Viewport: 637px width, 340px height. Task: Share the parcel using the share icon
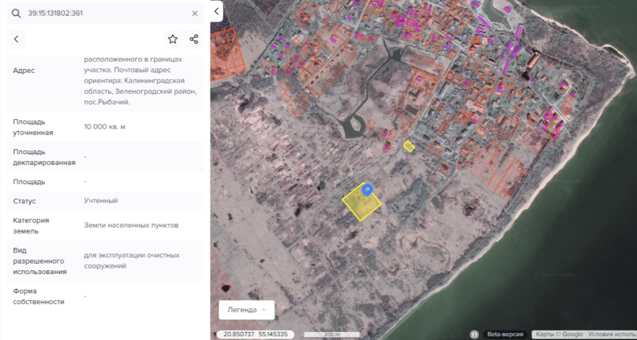(x=194, y=39)
